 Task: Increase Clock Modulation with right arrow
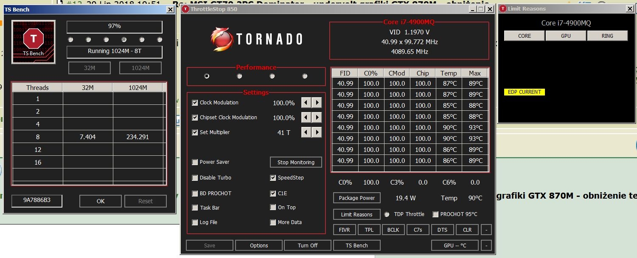click(x=317, y=103)
